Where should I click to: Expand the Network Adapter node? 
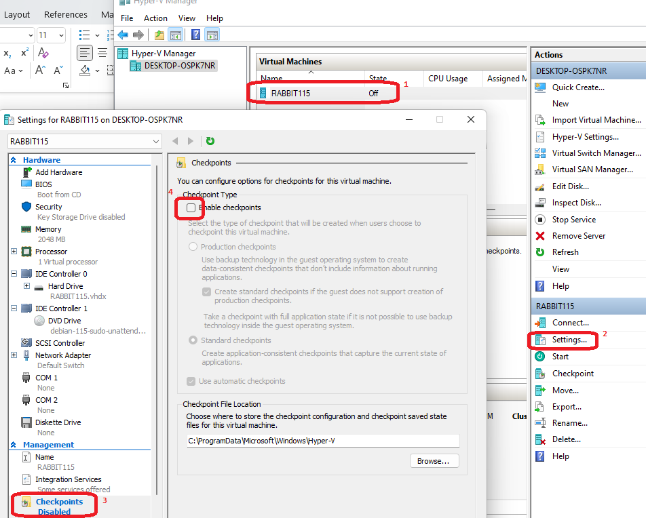click(14, 355)
